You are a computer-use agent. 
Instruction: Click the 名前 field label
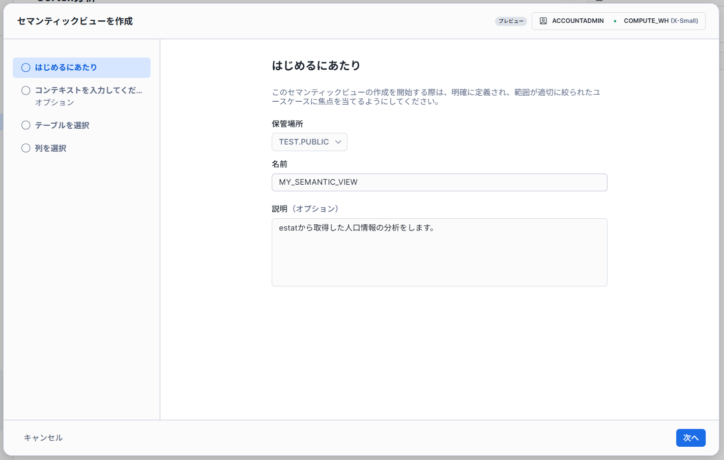(x=279, y=164)
